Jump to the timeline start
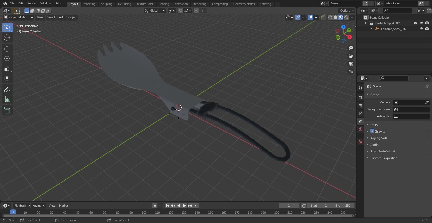Viewport: 432px width, 223px height. [x=168, y=206]
